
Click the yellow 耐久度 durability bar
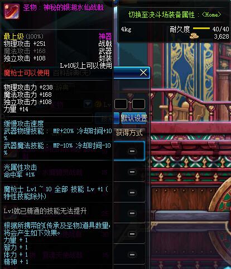[x=201, y=29]
